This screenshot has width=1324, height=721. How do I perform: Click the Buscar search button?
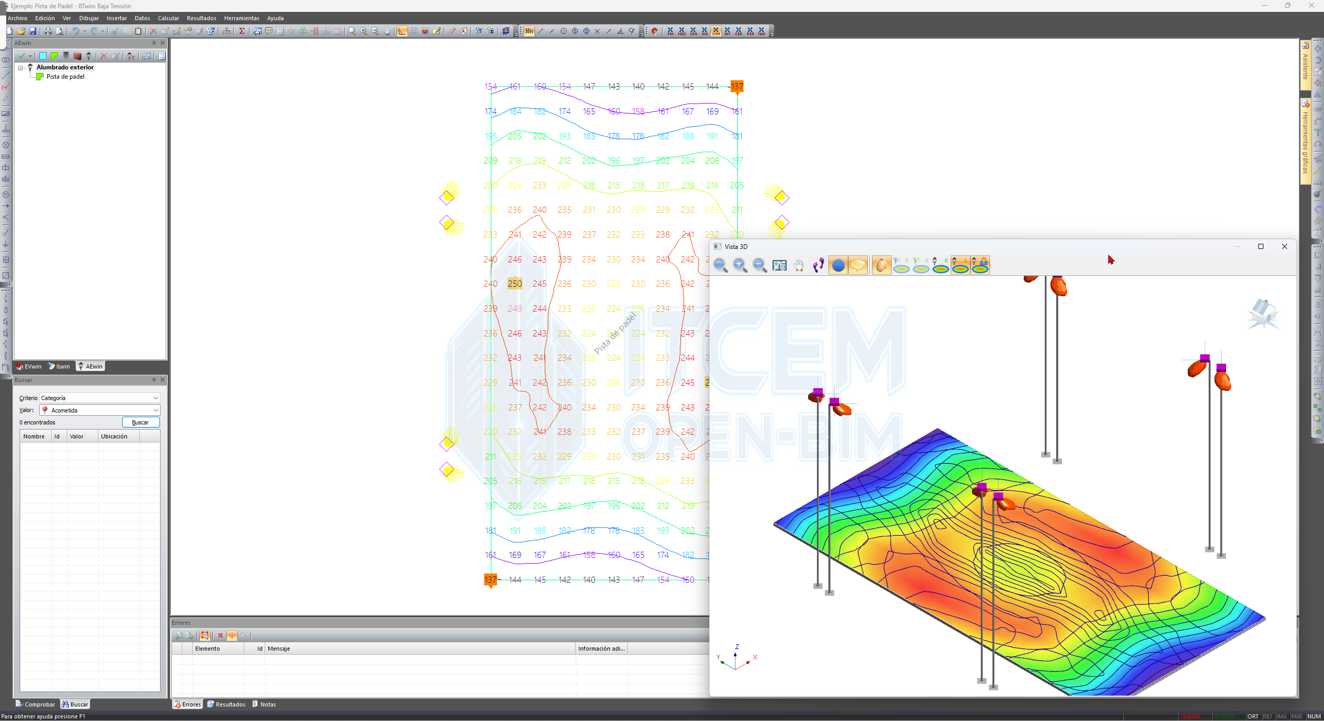pyautogui.click(x=140, y=422)
